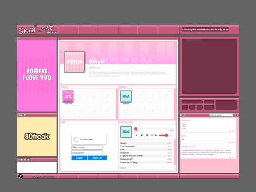Image resolution: width=256 pixels, height=192 pixels.
Task: Select the track 'Crazy for You (w/ Scorch)'
Action: pos(146,156)
